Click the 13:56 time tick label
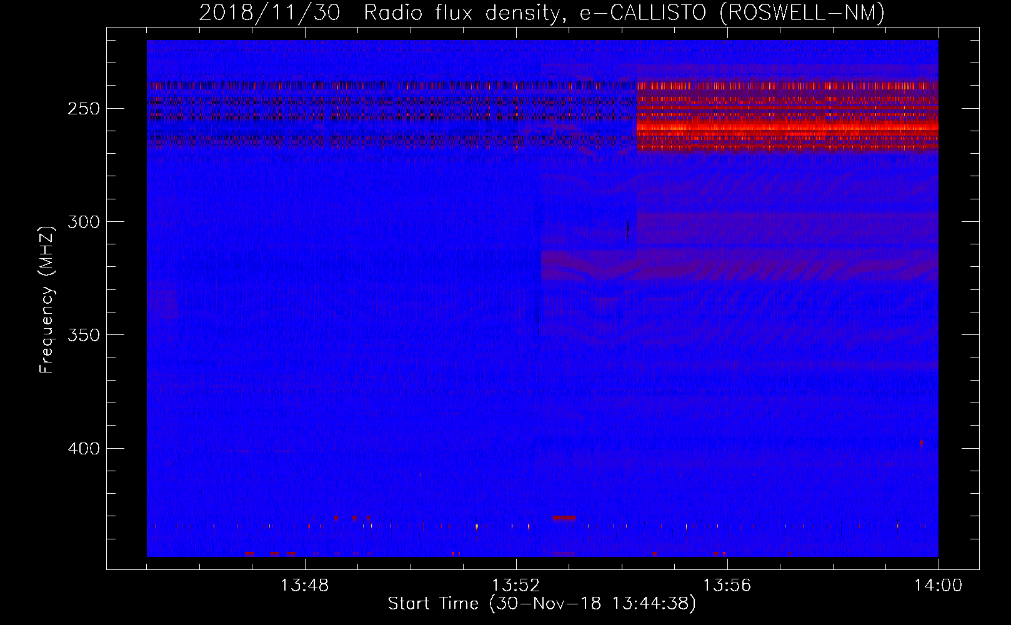 pyautogui.click(x=727, y=586)
